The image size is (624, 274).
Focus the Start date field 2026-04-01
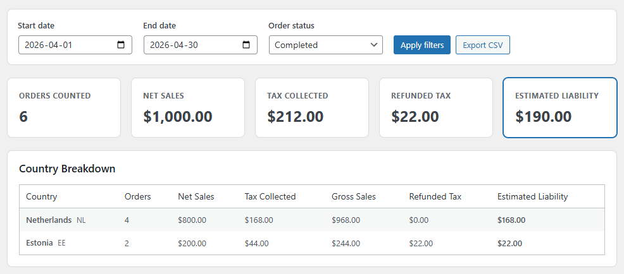75,45
